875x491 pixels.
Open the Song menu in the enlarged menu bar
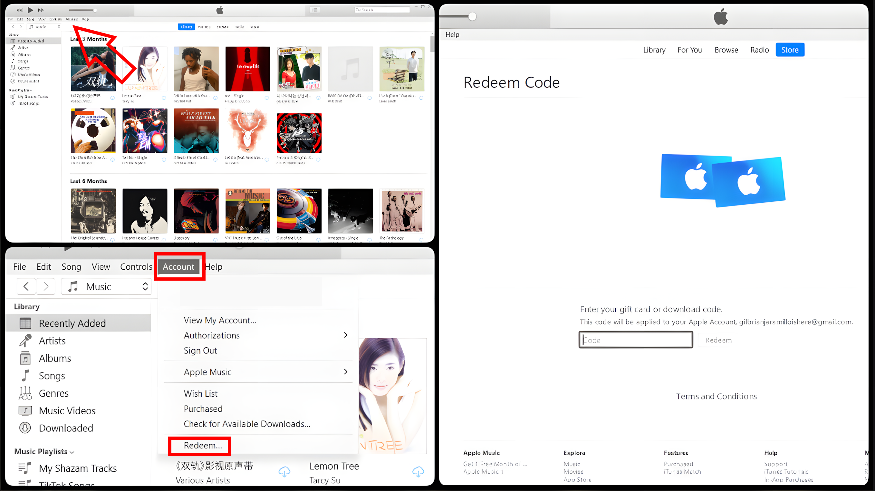point(71,267)
